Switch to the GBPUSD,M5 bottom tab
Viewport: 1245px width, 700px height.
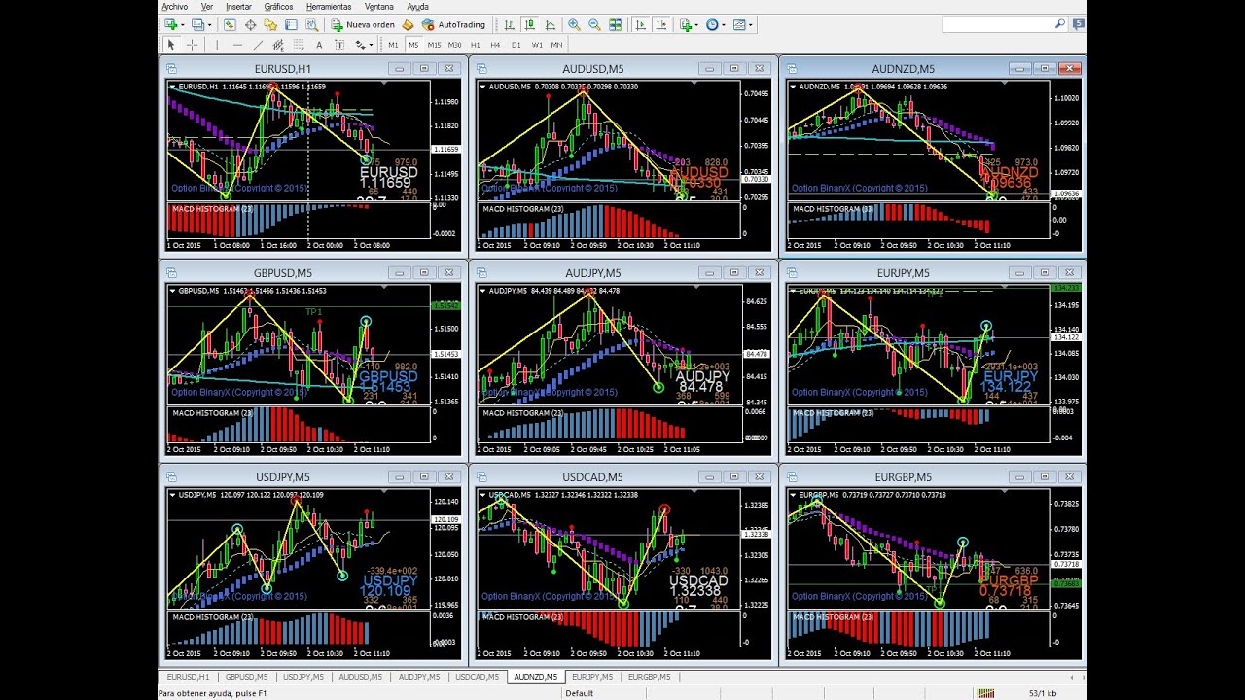click(x=245, y=677)
